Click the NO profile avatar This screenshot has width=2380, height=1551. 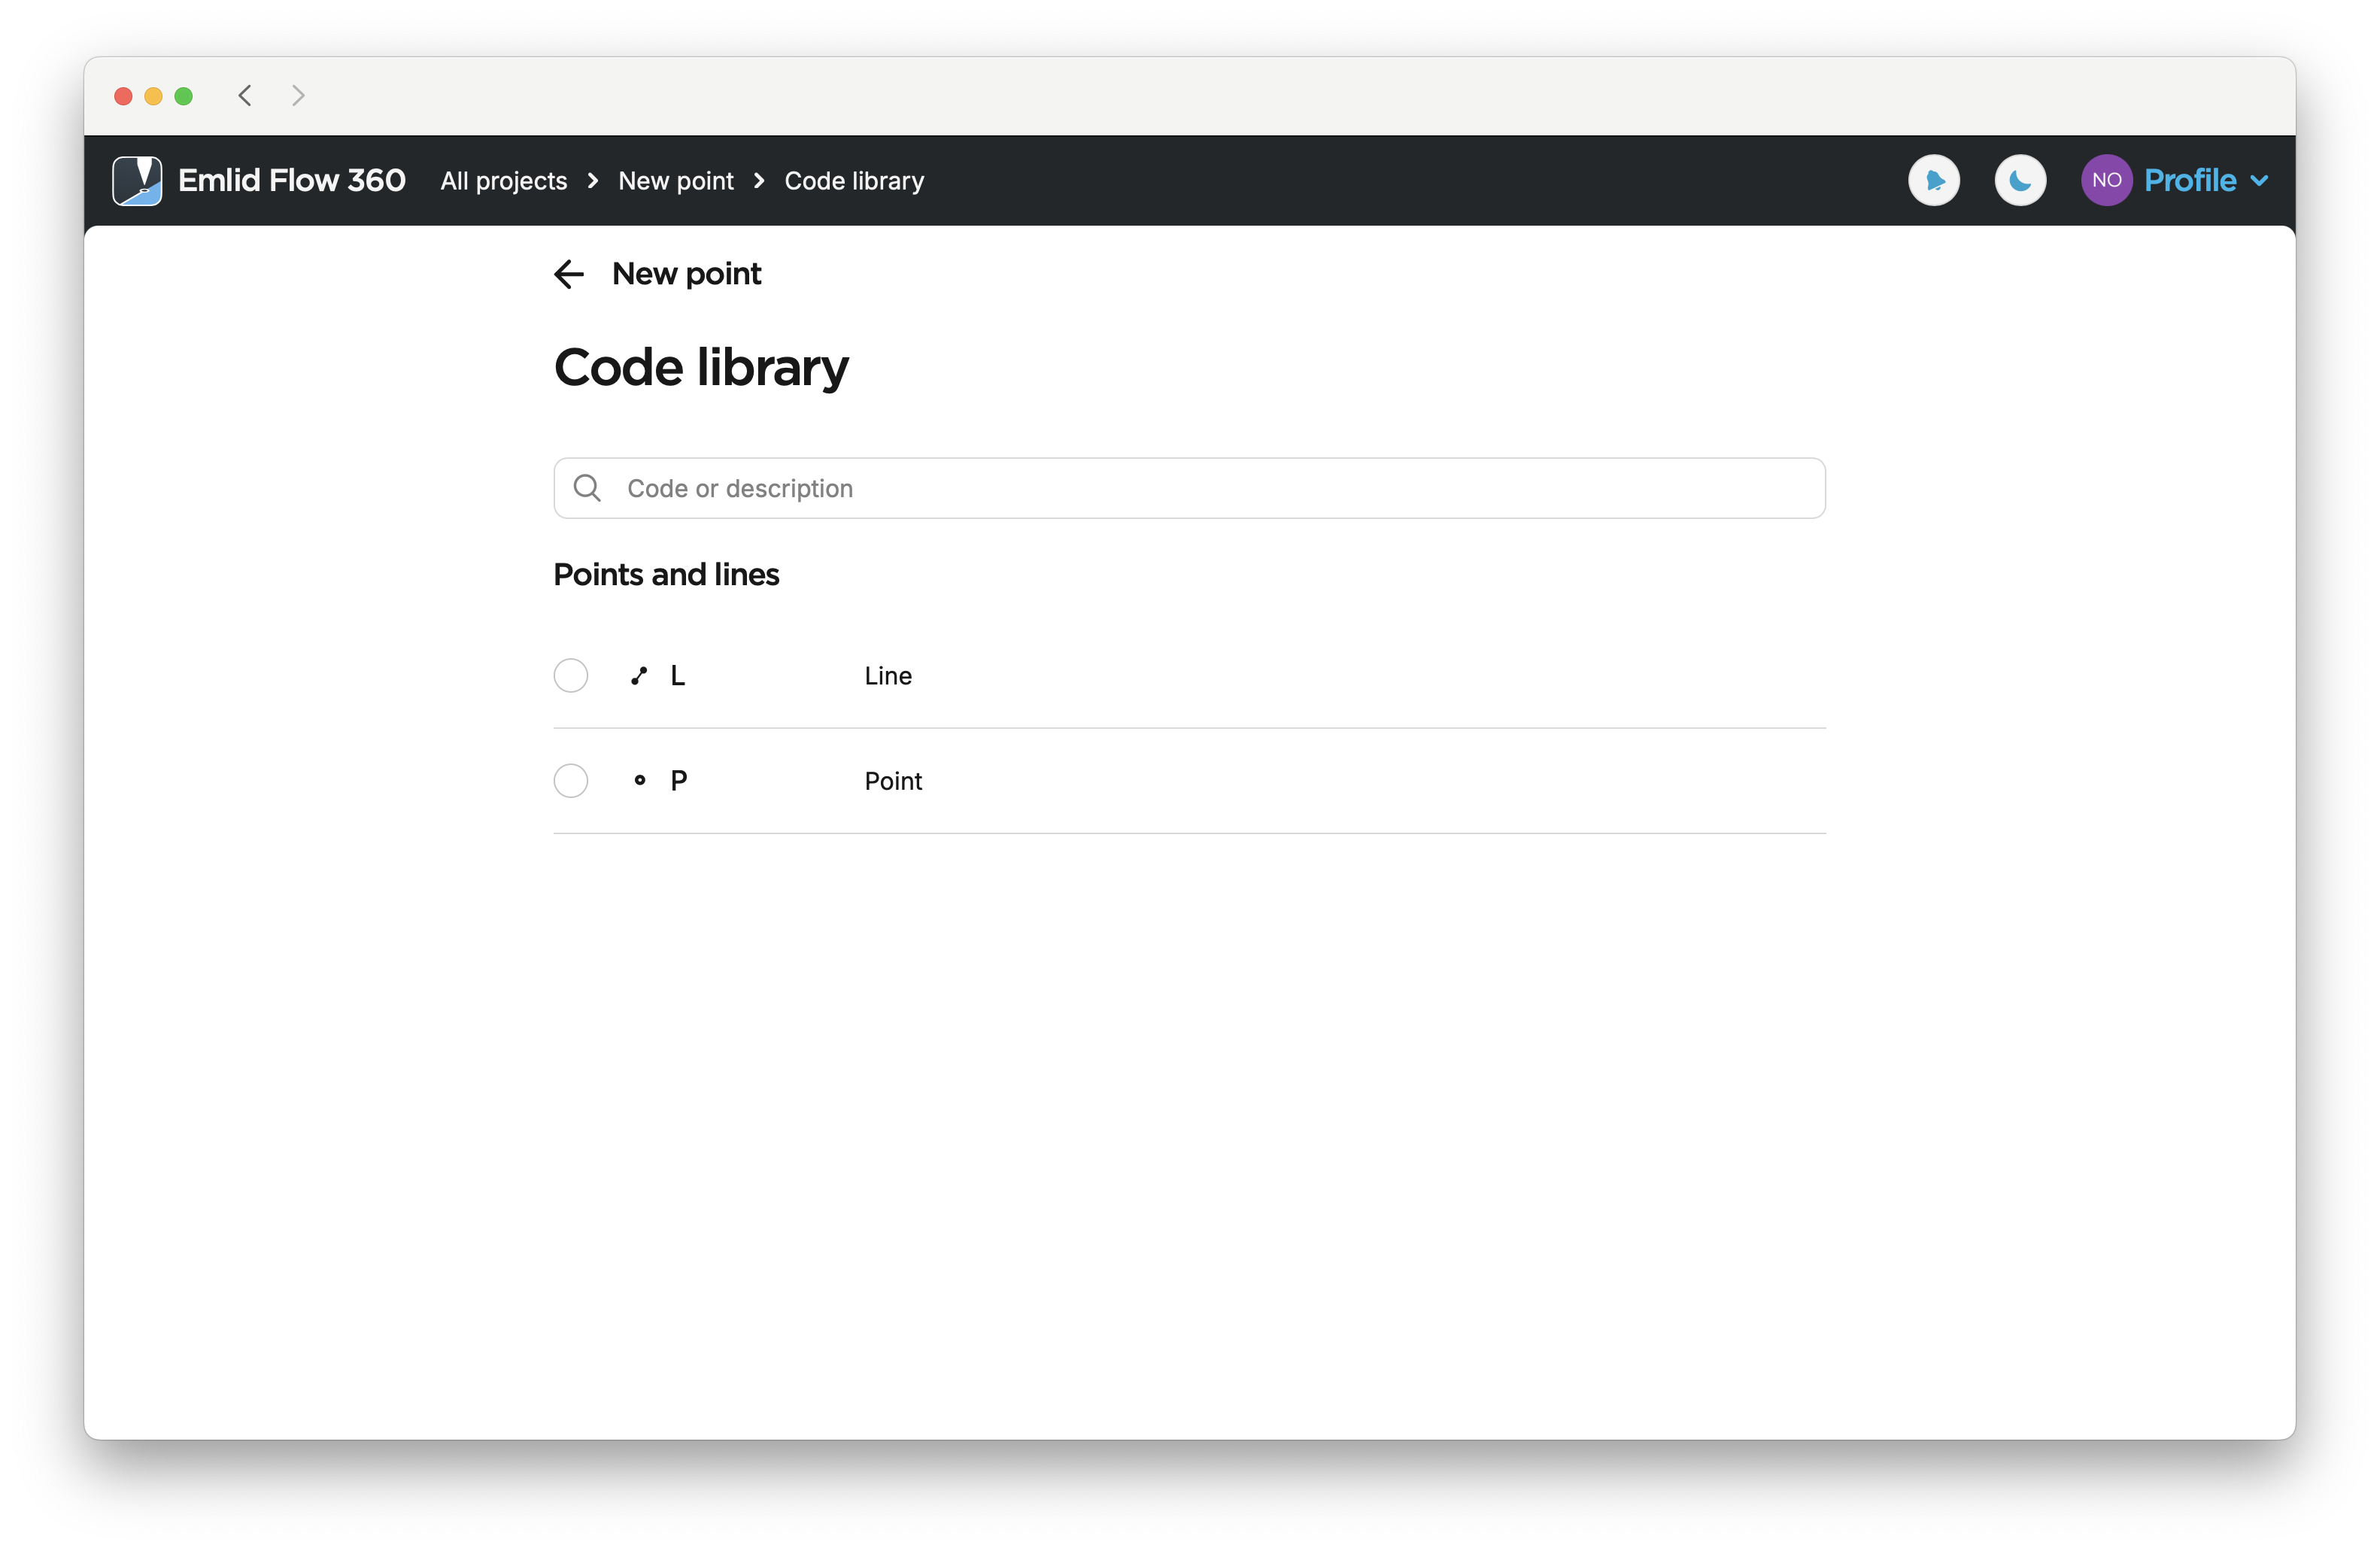tap(2106, 181)
